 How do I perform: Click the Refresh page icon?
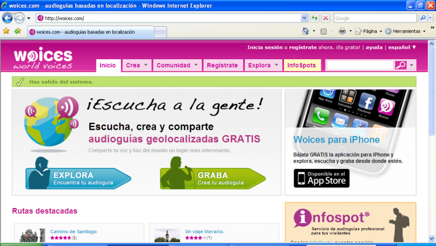click(x=315, y=18)
